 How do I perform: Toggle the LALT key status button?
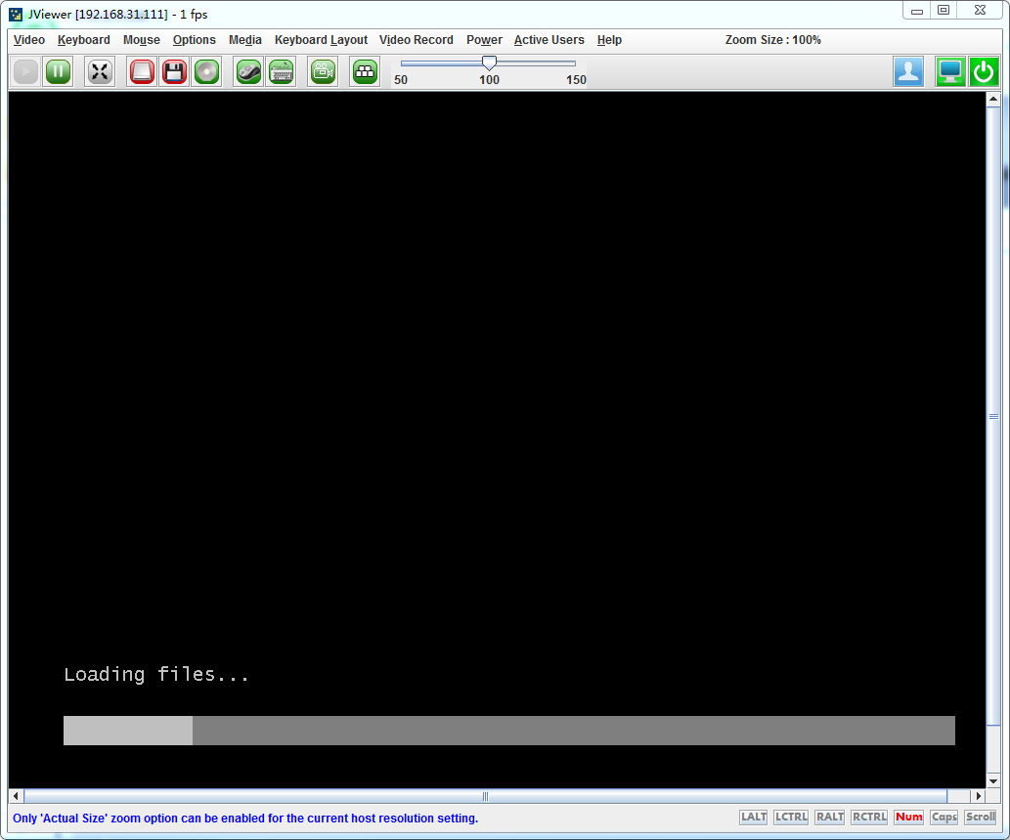click(753, 818)
